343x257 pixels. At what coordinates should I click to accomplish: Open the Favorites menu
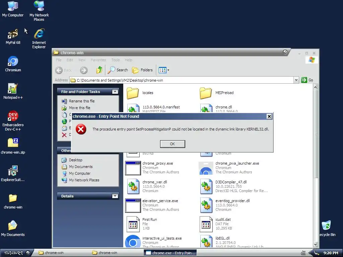[98, 60]
